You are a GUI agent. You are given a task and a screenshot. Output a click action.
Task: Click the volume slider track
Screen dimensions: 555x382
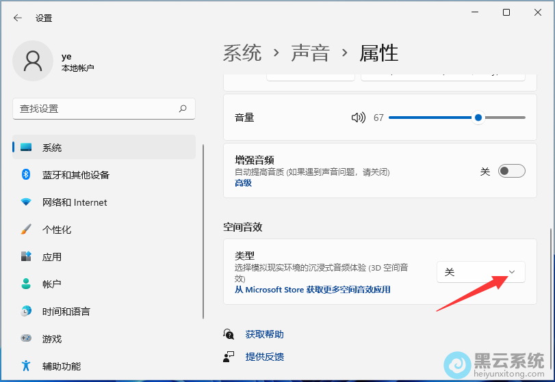click(x=431, y=118)
